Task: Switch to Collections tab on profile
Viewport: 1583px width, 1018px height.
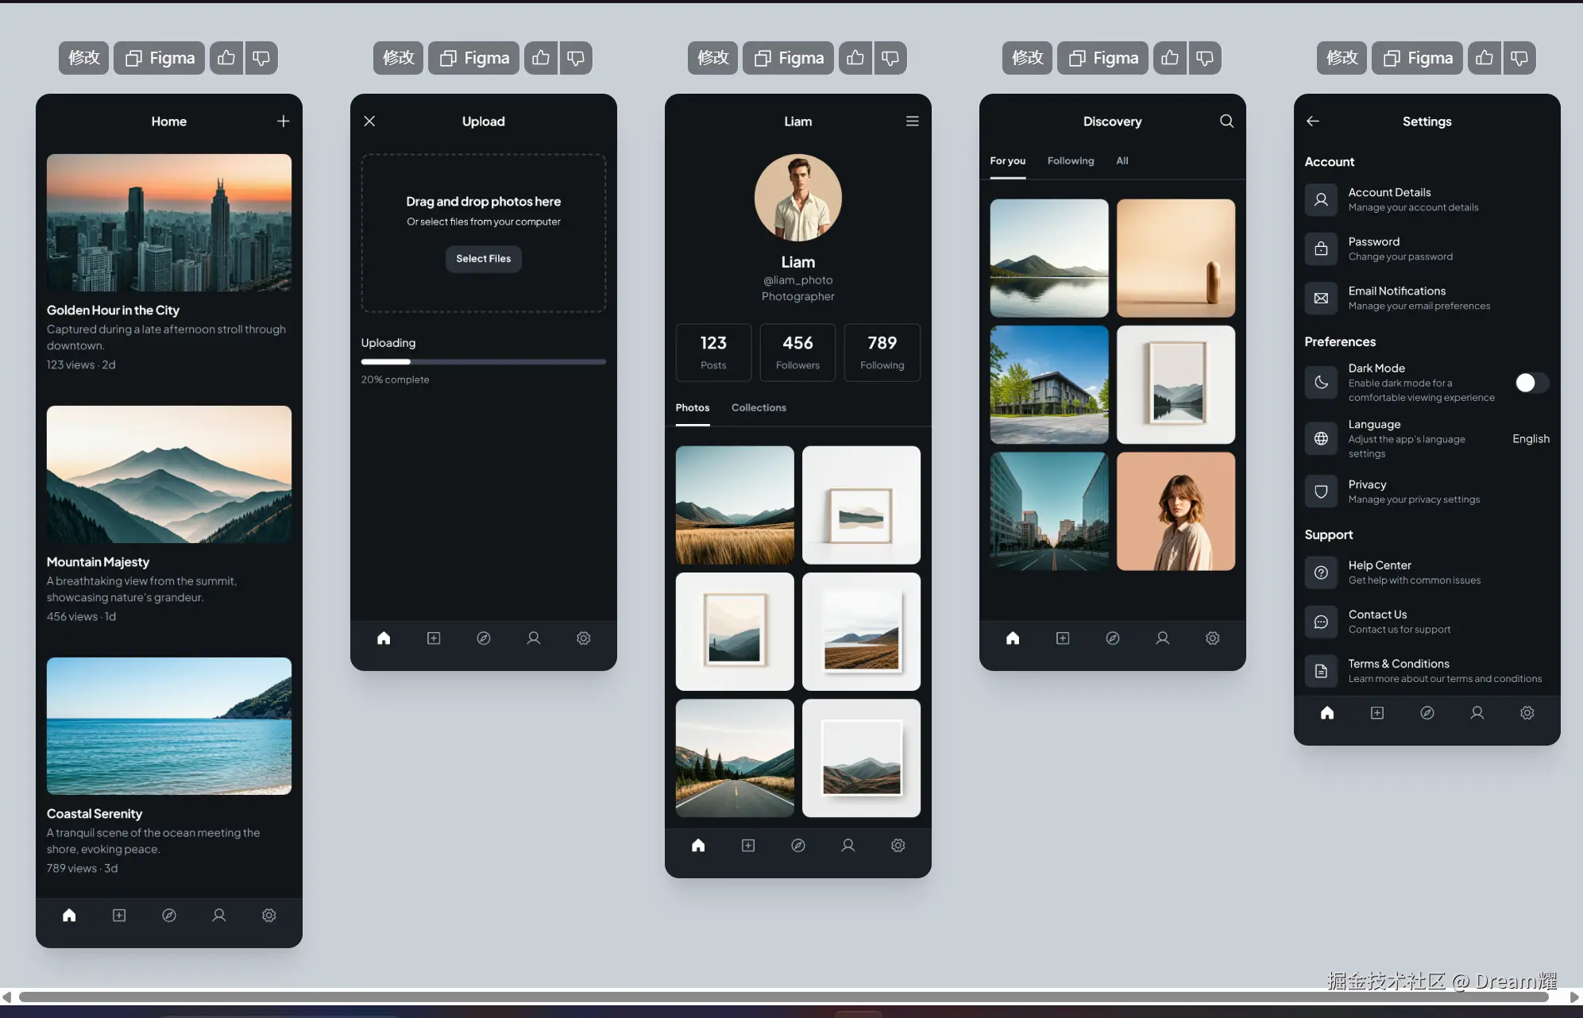Action: click(x=759, y=407)
